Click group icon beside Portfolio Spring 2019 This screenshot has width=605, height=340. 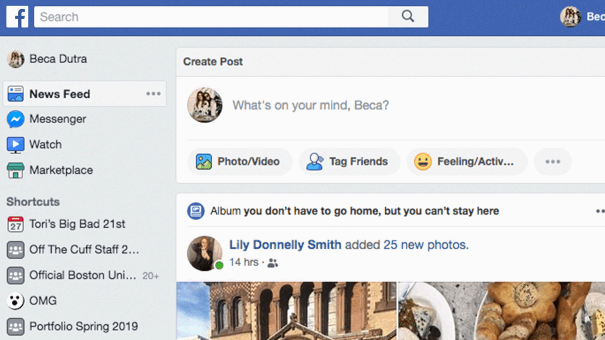pos(15,327)
